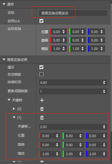The height and width of the screenshot is (164, 112).
Task: Click 坐标变换 缩放 X field (red)
Action: click(59, 49)
